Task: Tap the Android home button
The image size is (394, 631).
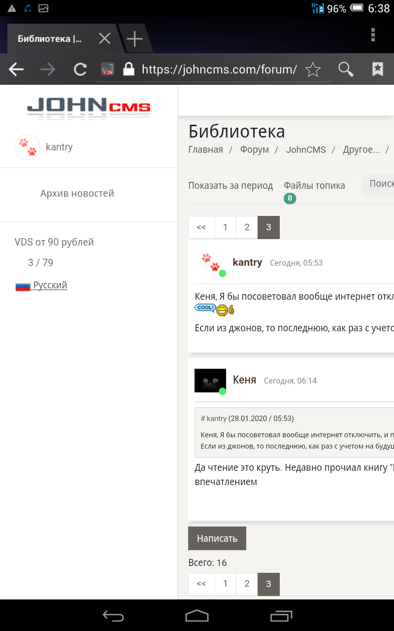Action: [197, 615]
